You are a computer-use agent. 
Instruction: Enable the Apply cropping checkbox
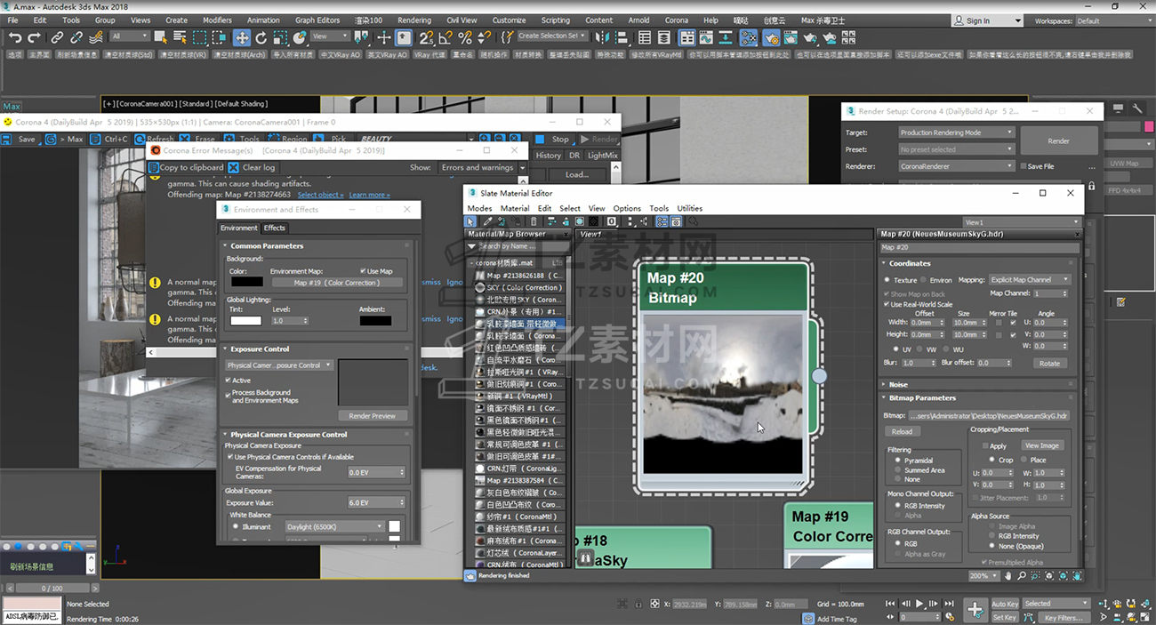pos(984,446)
